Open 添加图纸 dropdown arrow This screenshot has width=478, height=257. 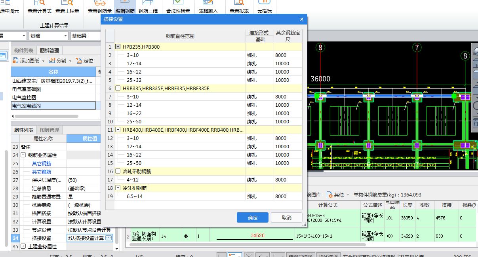(x=44, y=61)
